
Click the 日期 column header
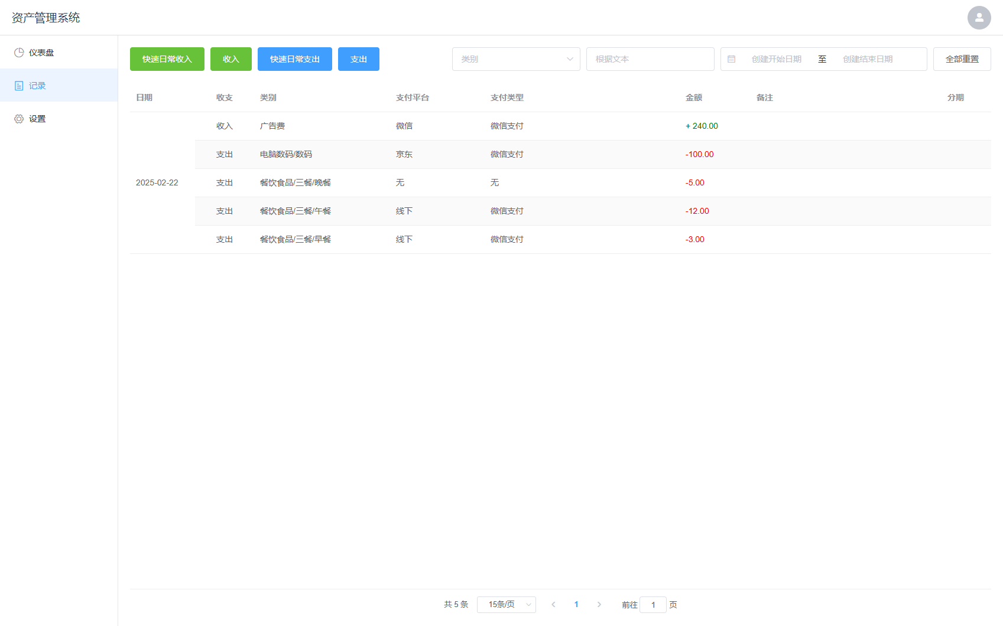(x=144, y=97)
